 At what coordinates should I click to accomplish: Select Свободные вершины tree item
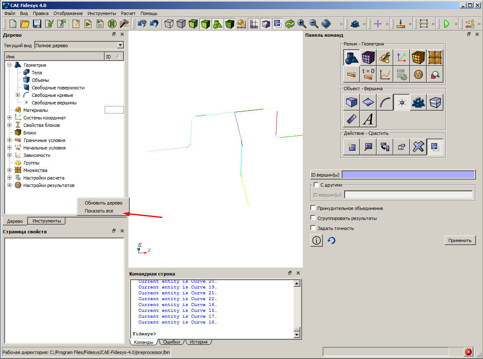point(54,102)
